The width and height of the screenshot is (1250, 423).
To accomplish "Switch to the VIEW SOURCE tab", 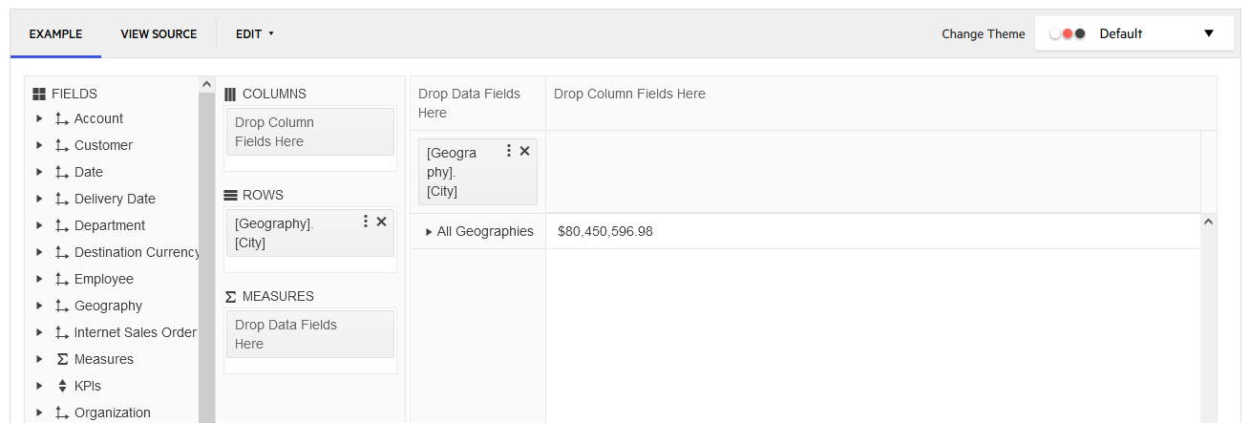I will 159,34.
